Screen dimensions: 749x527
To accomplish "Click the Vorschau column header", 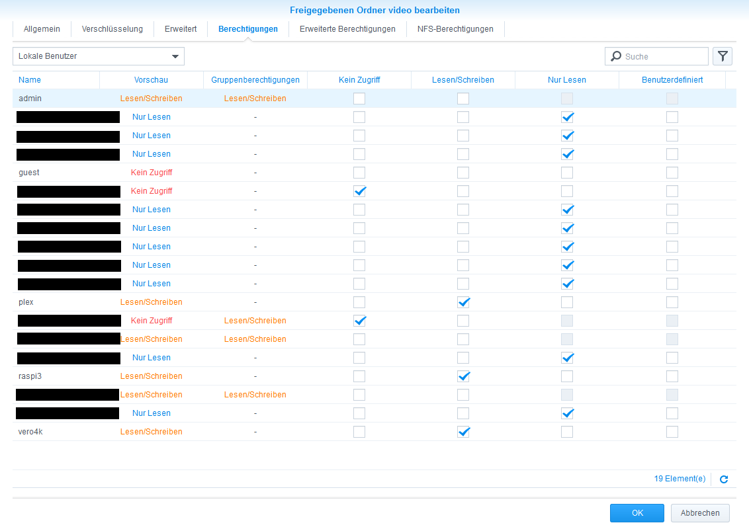I will tap(151, 80).
